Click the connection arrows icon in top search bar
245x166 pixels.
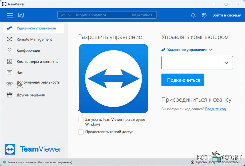point(63,15)
